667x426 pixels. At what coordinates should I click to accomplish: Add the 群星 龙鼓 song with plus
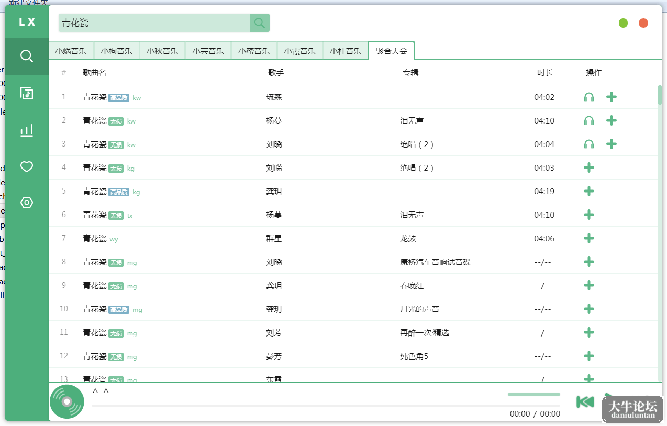click(589, 238)
